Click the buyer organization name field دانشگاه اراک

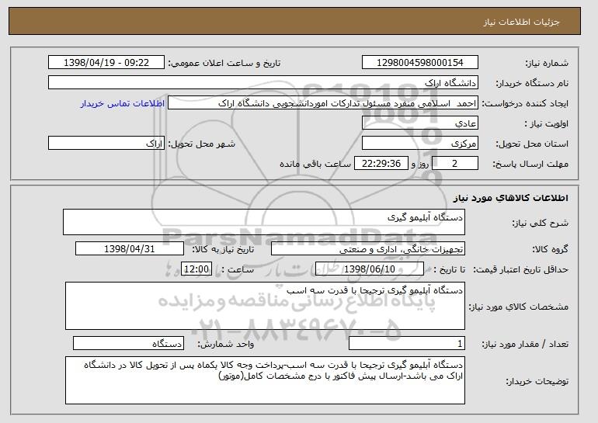263,83
